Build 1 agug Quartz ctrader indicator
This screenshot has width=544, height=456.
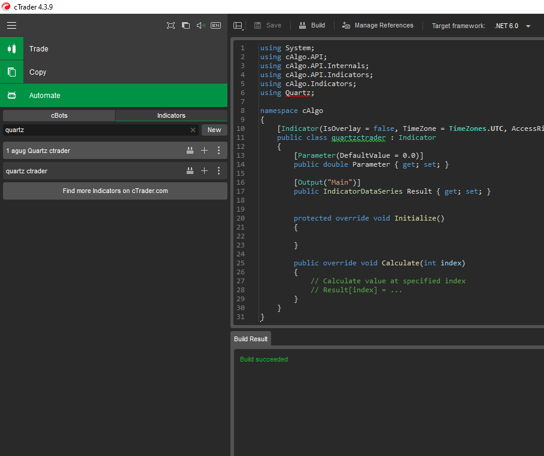190,151
